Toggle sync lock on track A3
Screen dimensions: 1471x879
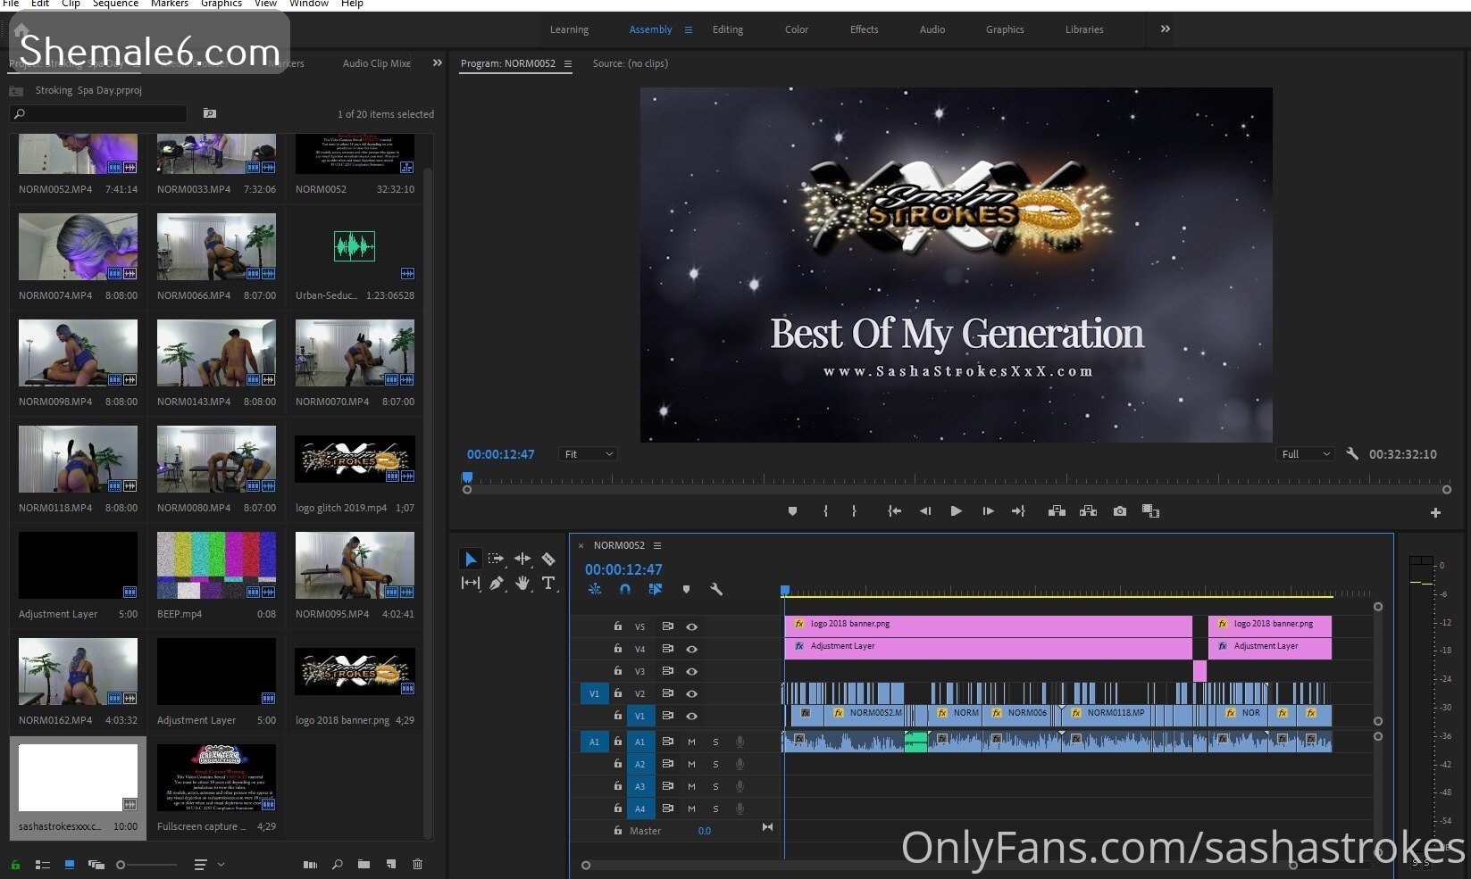[667, 786]
